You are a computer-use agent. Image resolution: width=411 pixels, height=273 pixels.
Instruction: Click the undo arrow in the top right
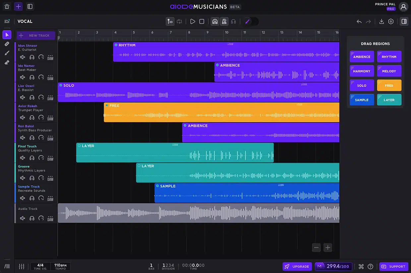point(359,21)
